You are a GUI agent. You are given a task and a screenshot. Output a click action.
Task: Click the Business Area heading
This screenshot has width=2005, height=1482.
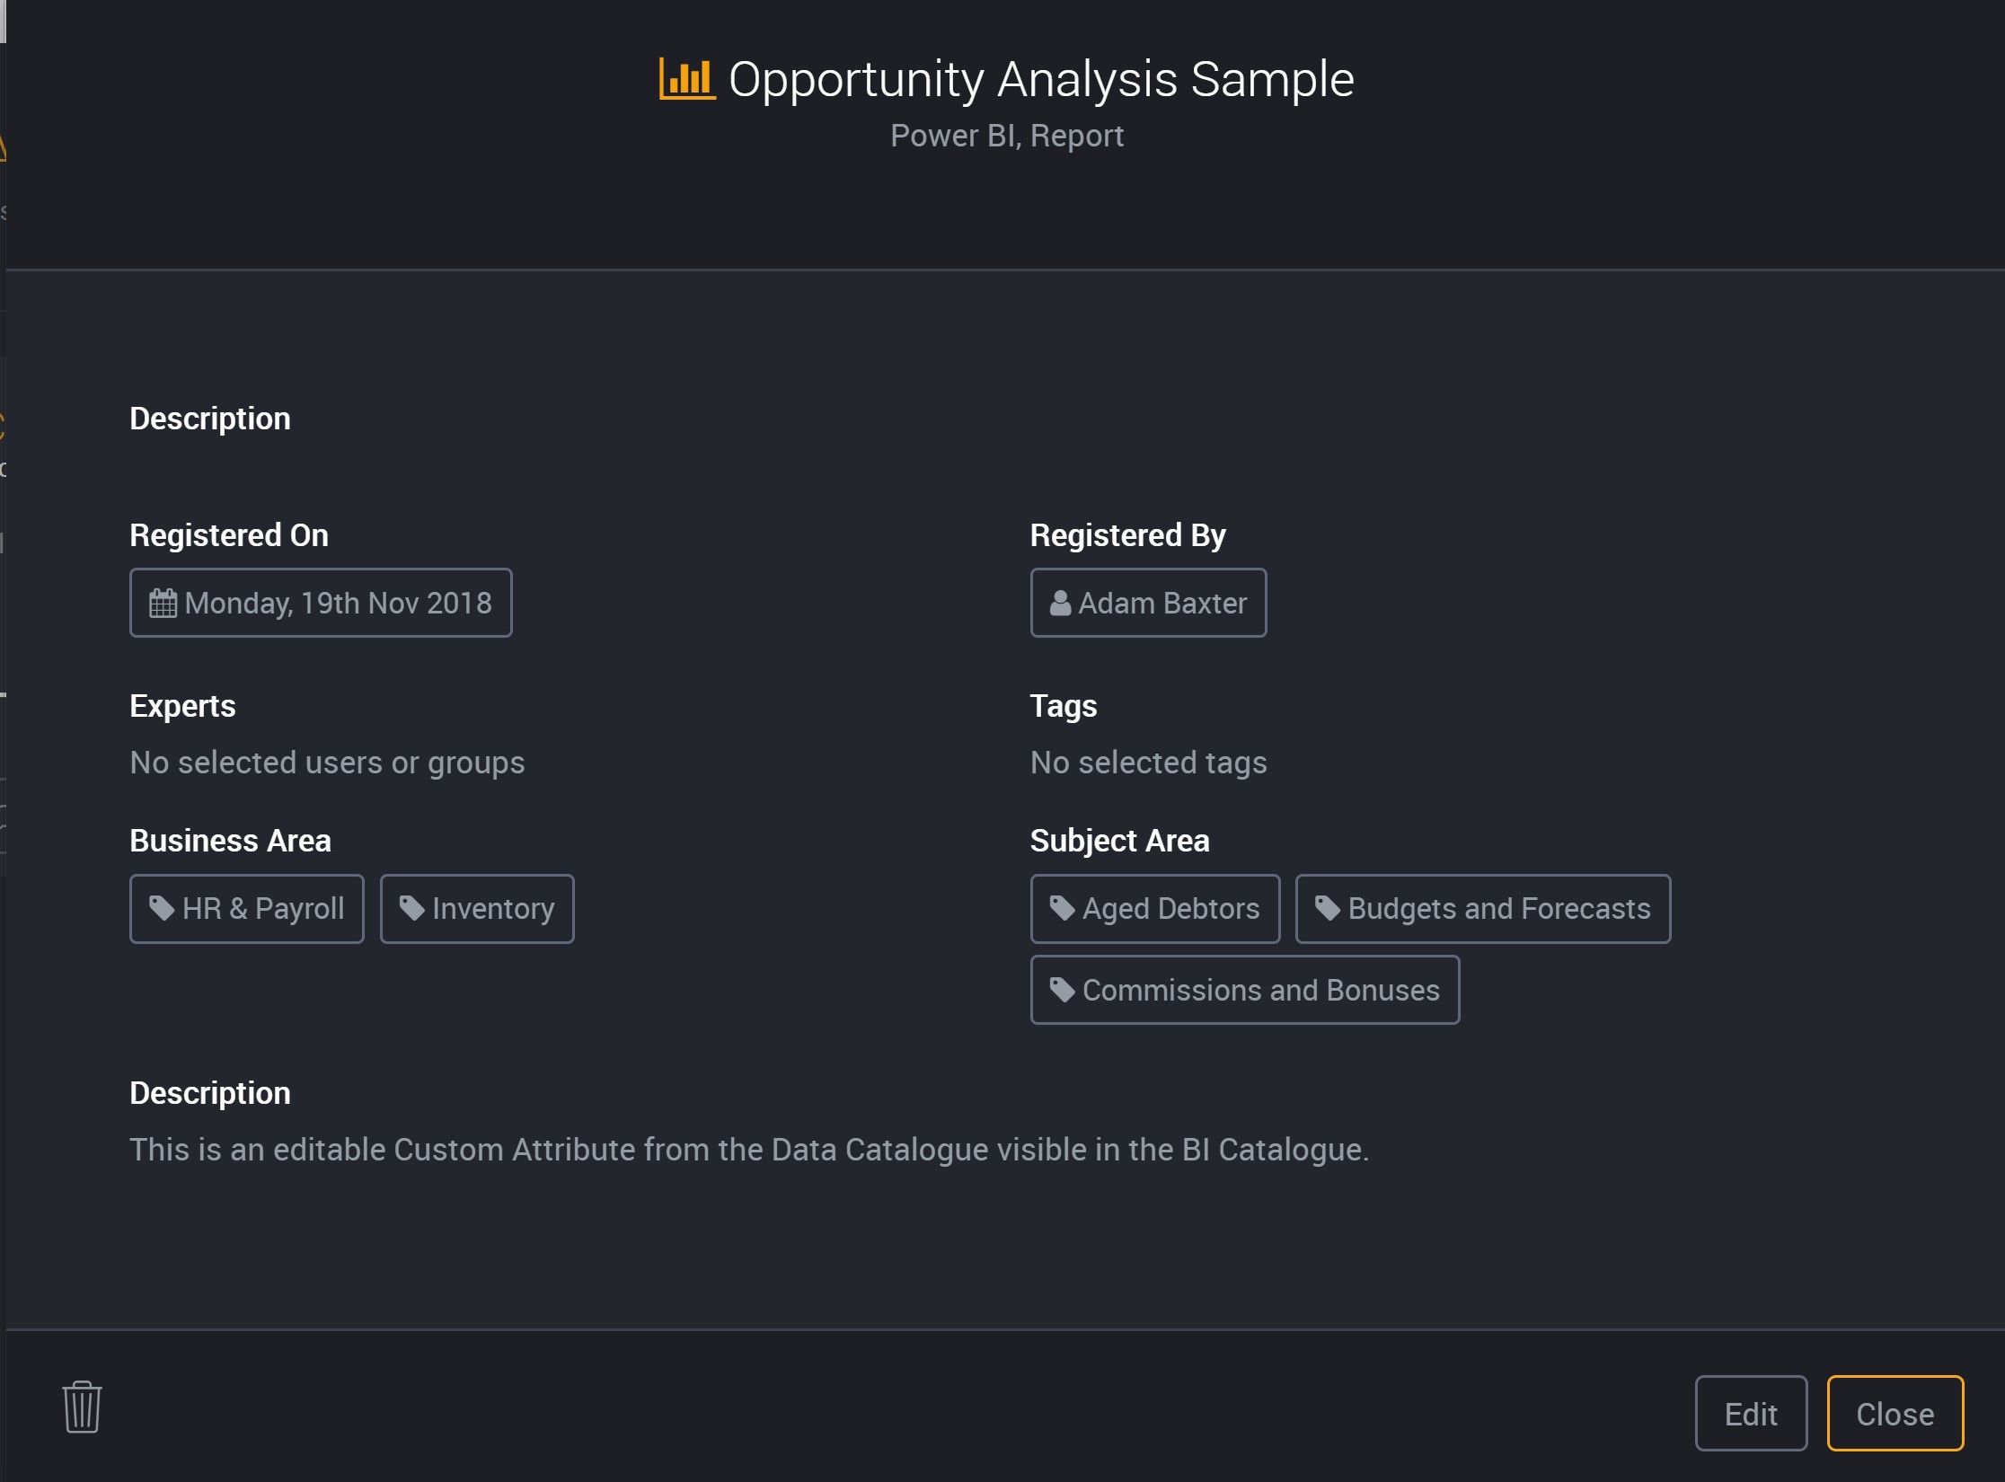230,841
